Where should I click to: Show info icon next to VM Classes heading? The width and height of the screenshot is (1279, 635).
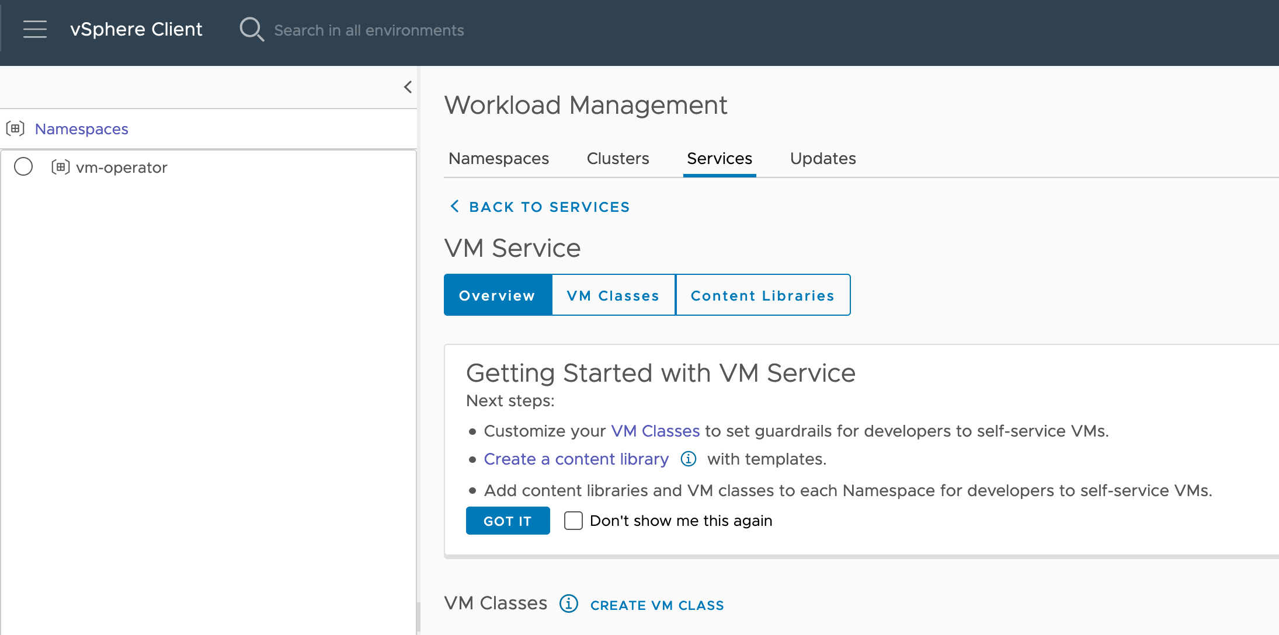tap(568, 603)
